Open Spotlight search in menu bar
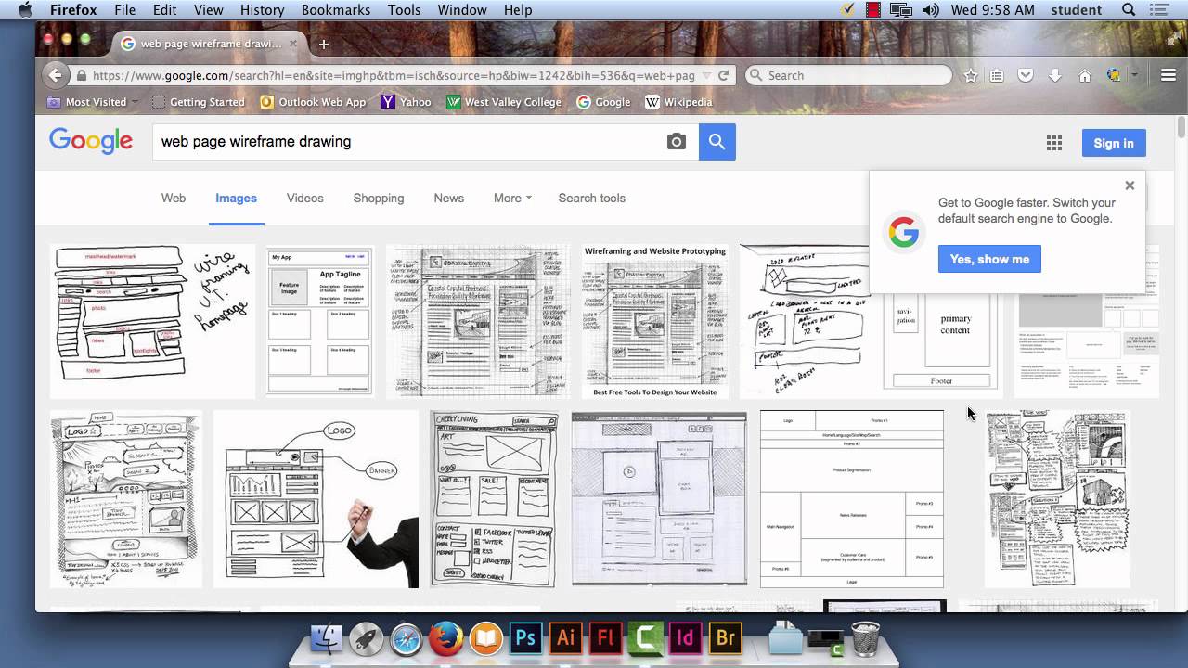This screenshot has height=668, width=1188. [x=1129, y=10]
